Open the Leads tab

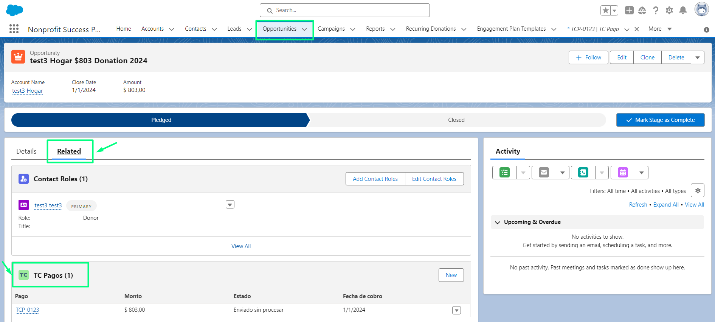234,29
